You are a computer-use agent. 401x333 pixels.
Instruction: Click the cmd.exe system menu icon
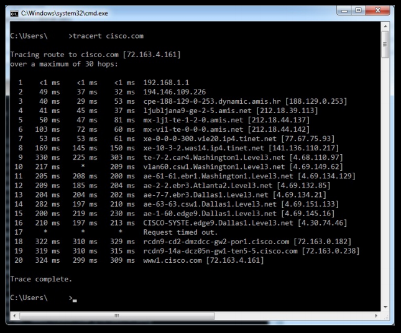14,13
